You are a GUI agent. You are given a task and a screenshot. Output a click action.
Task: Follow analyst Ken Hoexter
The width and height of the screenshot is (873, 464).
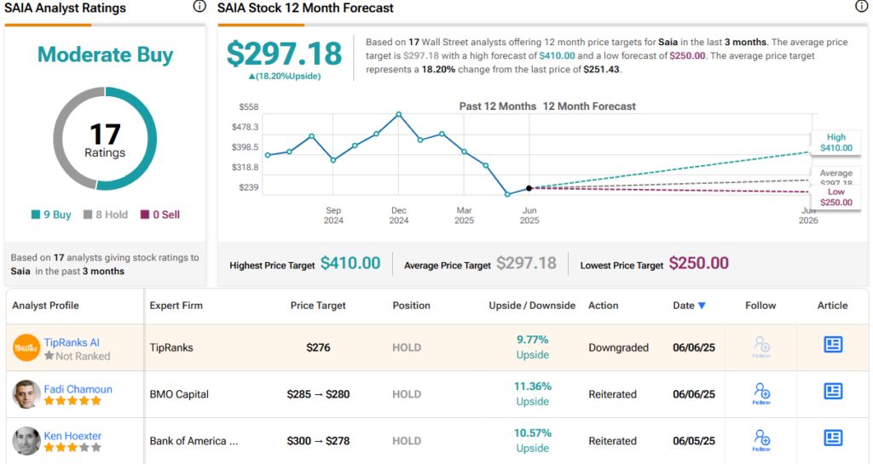(x=761, y=440)
